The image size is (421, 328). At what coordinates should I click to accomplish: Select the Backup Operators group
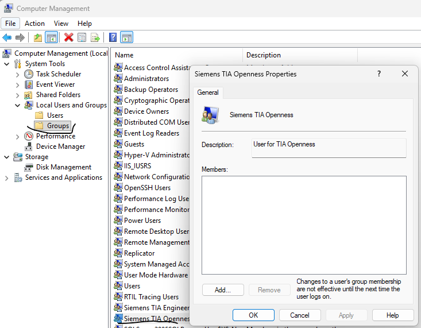[151, 90]
